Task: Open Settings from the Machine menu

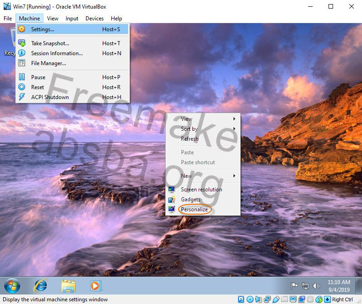Action: (x=72, y=29)
